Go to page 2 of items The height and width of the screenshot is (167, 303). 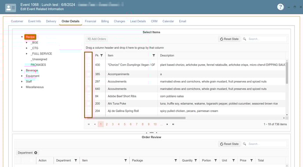point(107,124)
